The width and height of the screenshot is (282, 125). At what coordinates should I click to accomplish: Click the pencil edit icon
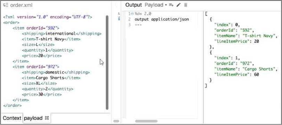tap(178, 5)
